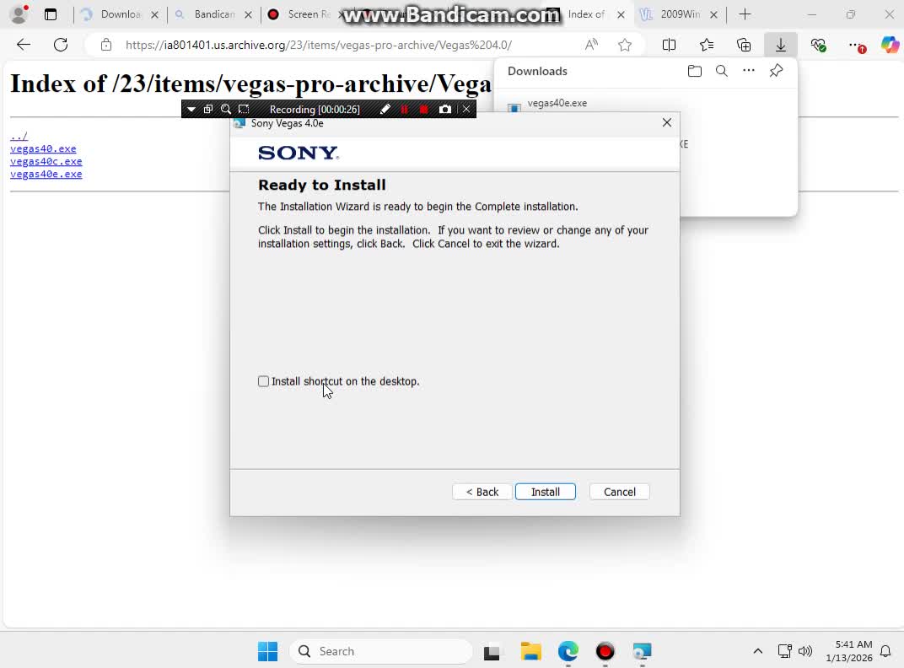Switch to the Bandicam search tab
The image size is (904, 668).
pyautogui.click(x=213, y=14)
